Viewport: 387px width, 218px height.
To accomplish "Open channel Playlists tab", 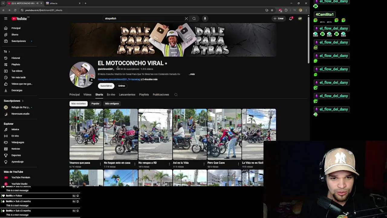I will point(144,95).
